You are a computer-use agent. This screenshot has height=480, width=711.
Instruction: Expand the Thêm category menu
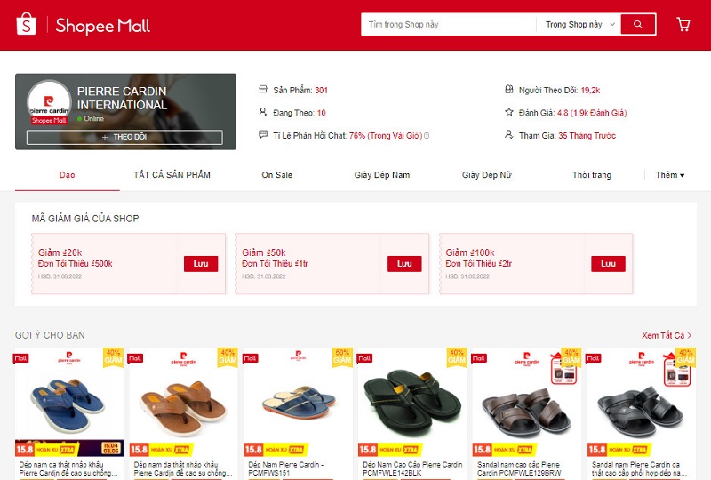(x=670, y=175)
